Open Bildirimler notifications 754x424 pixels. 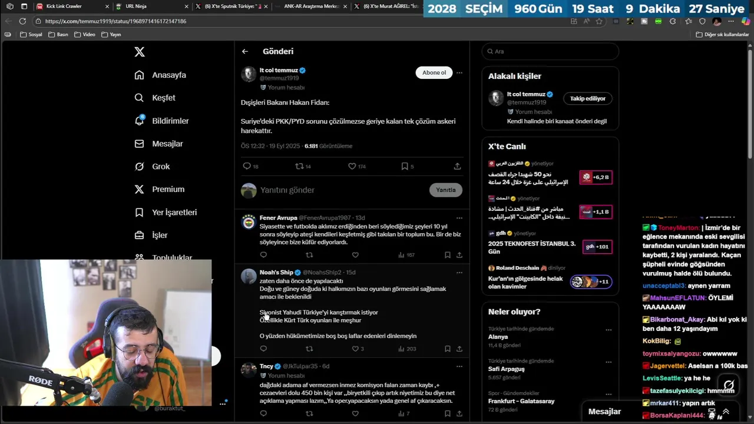[161, 121]
